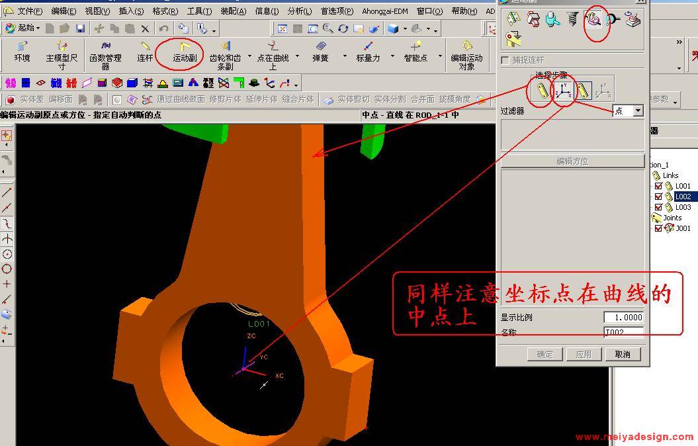Open the 分析 (Analysis) menu

pyautogui.click(x=299, y=11)
